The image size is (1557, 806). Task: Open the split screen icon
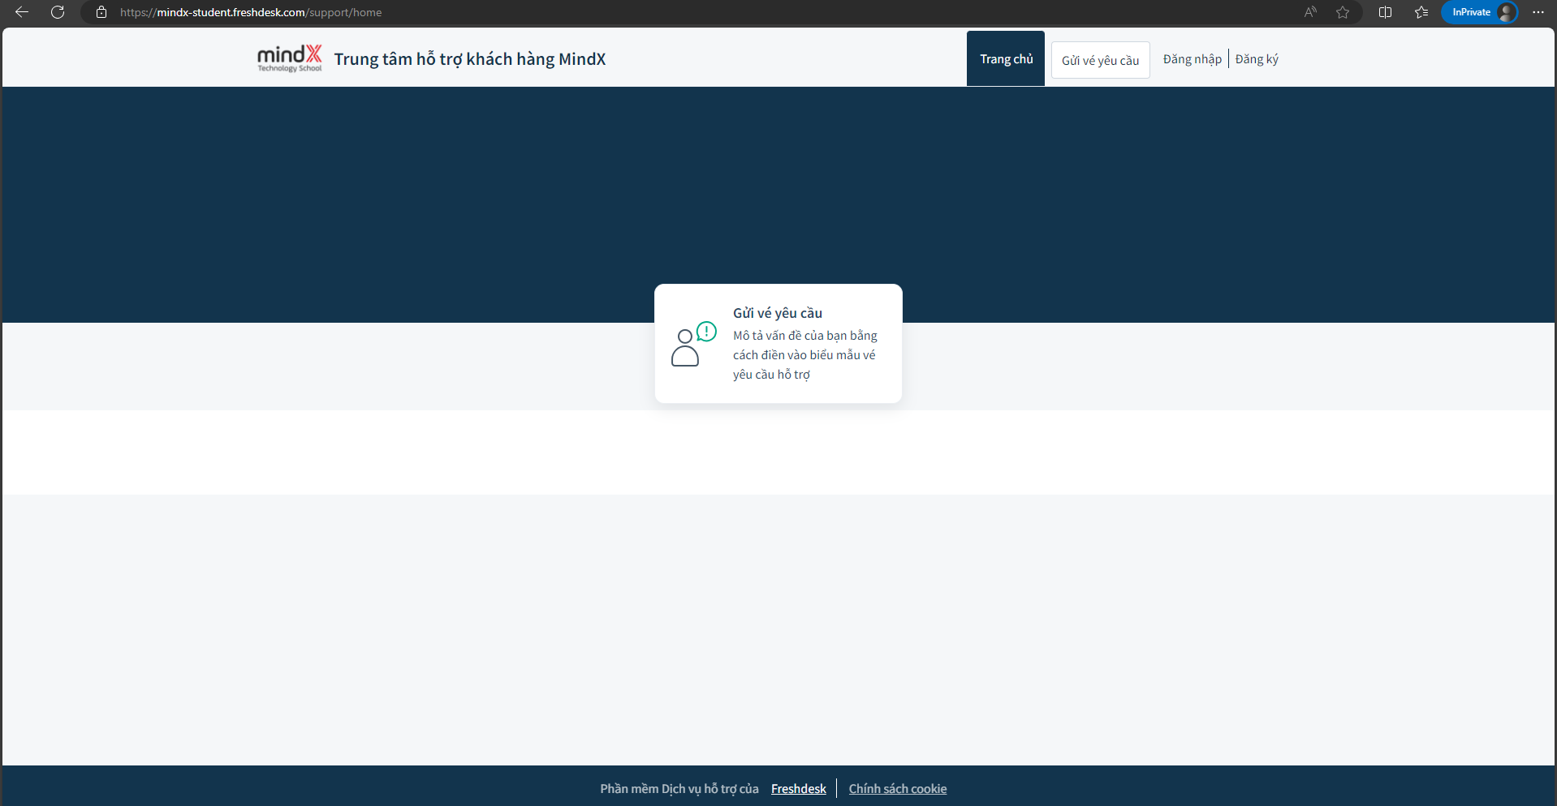pos(1385,12)
